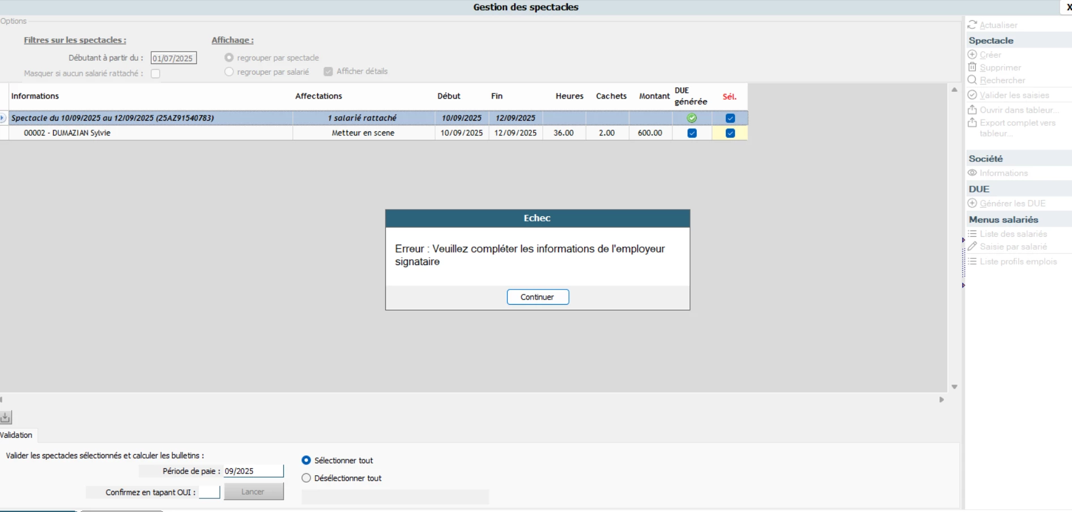Select the Spectacle du 10/09/2025 au 12/09/2025 row
This screenshot has height=512, width=1072.
coord(374,118)
